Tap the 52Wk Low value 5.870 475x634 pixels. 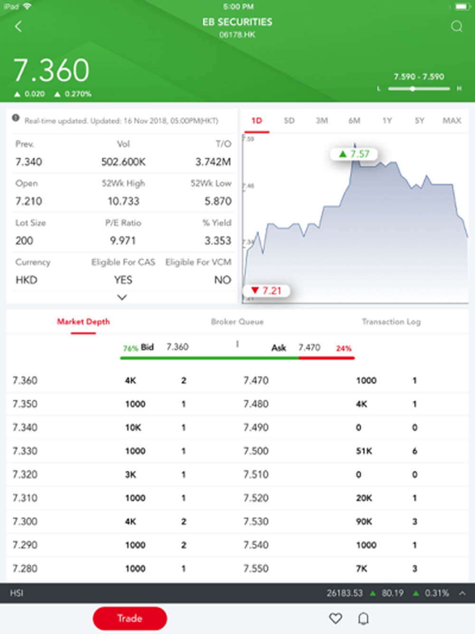(x=218, y=202)
